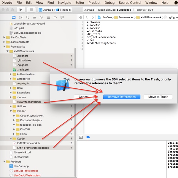Select the JianDao scheme in the toolbar

(x=46, y=10)
